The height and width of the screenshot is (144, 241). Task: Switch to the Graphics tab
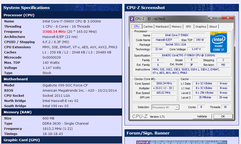tap(201, 27)
